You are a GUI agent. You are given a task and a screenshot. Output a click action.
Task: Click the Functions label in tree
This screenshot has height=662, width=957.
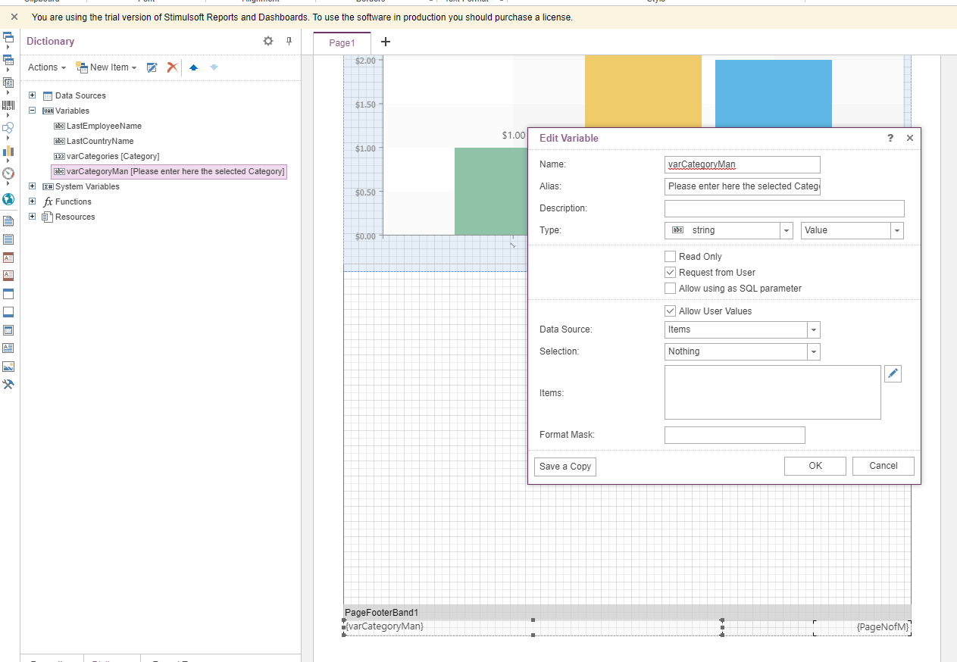click(73, 201)
